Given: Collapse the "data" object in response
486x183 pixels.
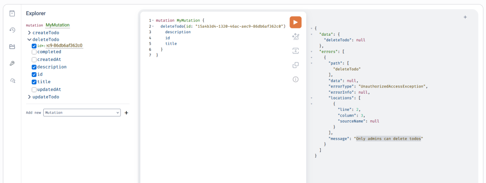Looking at the screenshot, I should 311,34.
